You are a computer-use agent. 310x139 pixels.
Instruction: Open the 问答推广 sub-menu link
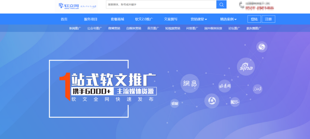coord(192,28)
